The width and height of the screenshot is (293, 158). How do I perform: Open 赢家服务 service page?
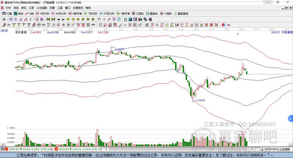pos(181,14)
